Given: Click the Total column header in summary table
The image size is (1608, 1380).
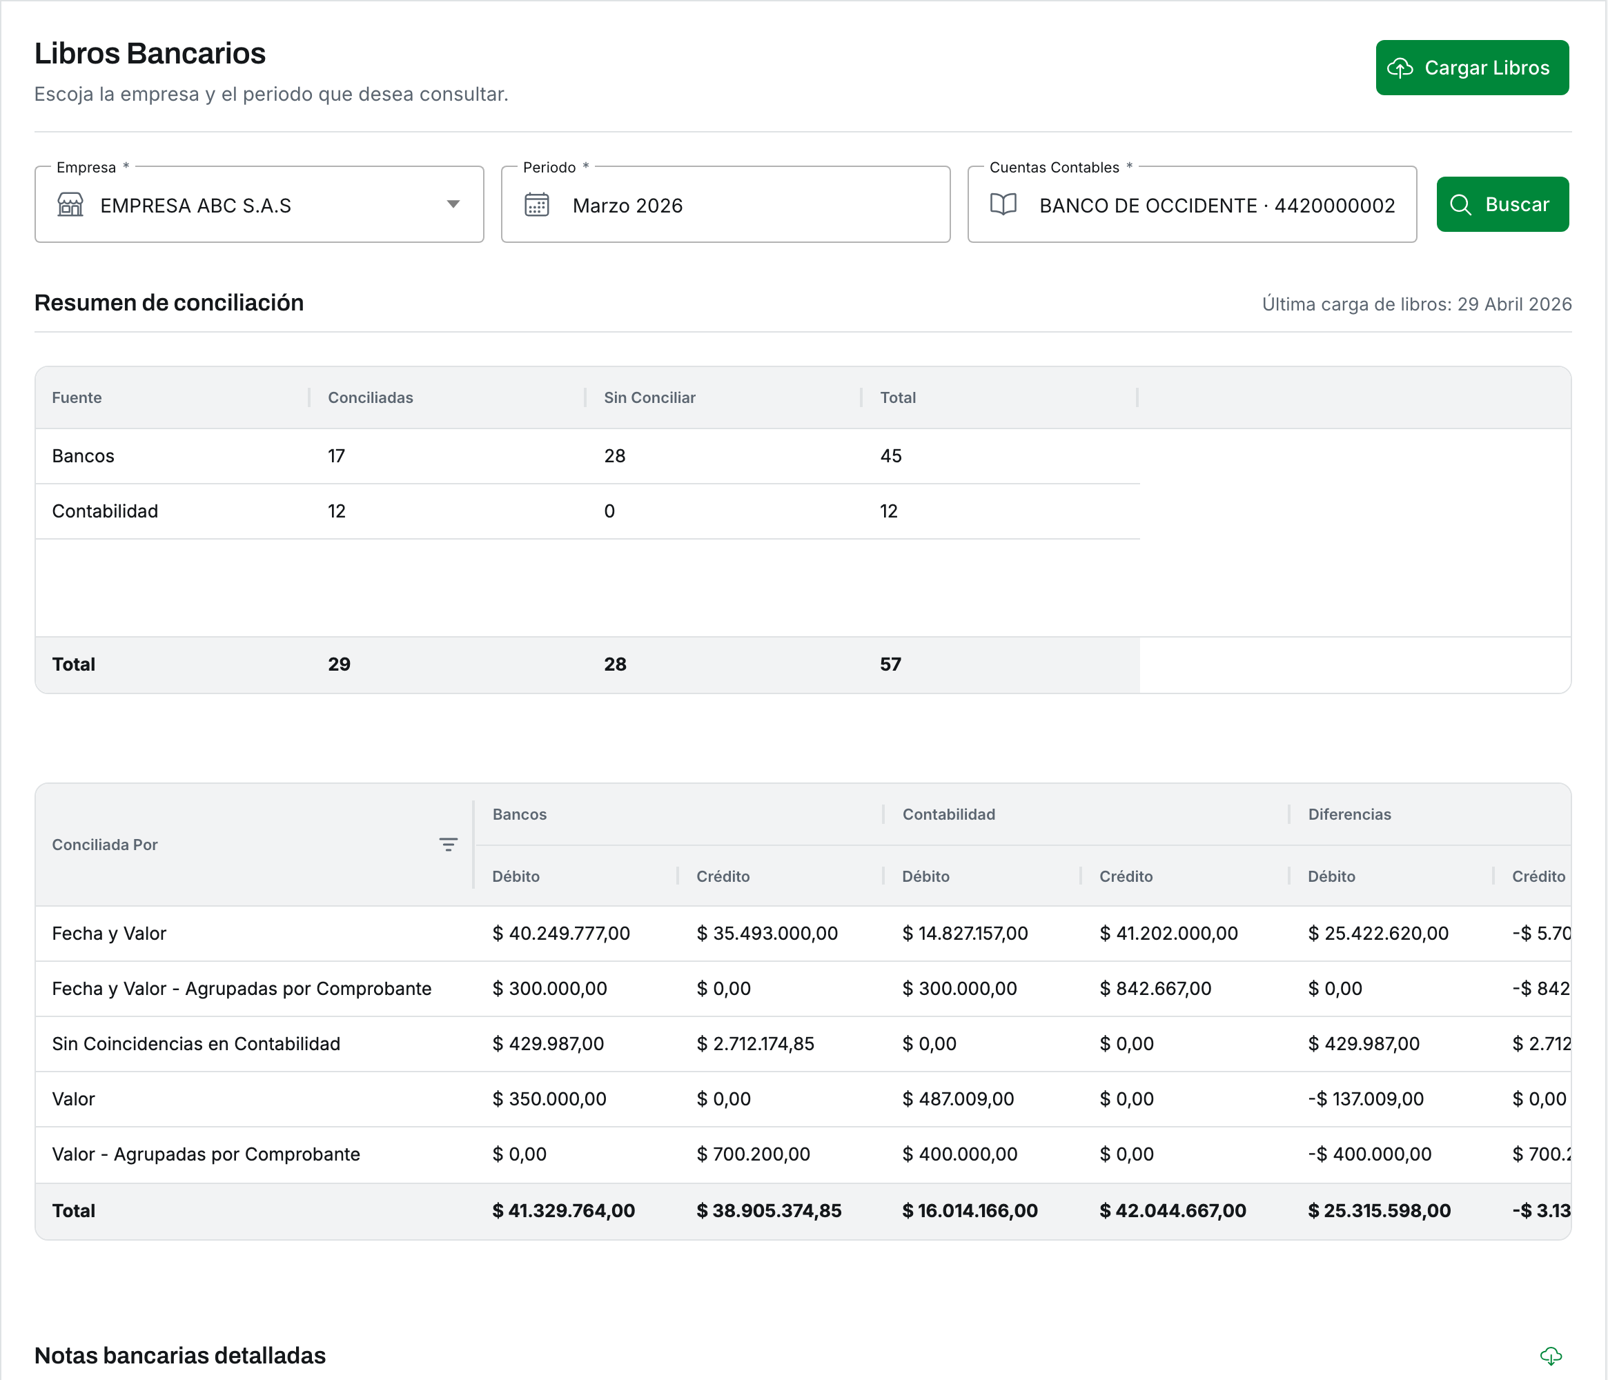Looking at the screenshot, I should pyautogui.click(x=898, y=398).
